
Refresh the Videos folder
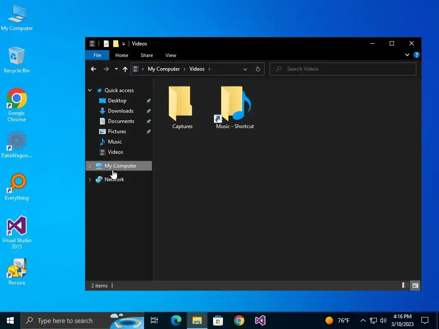[258, 69]
